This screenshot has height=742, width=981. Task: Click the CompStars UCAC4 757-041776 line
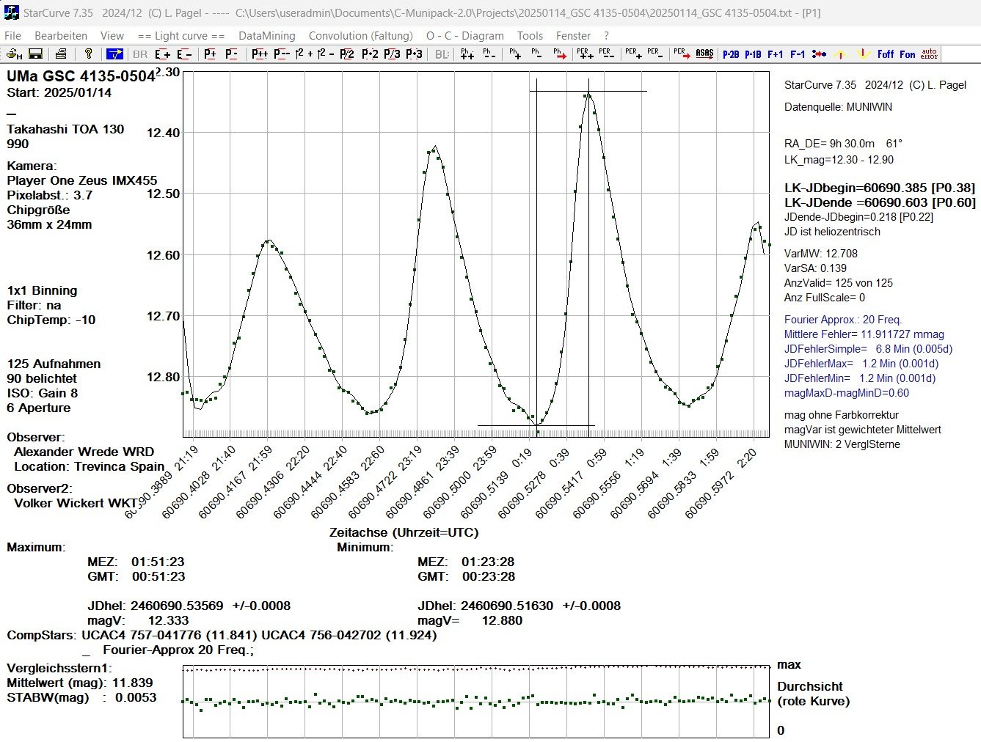click(222, 635)
